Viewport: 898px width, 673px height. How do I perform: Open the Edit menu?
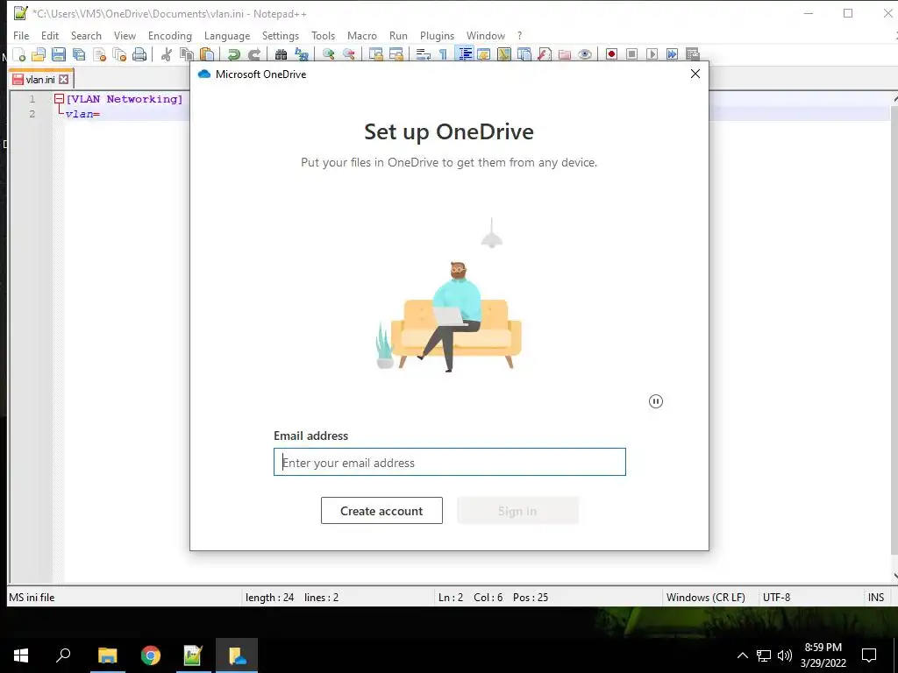coord(50,35)
